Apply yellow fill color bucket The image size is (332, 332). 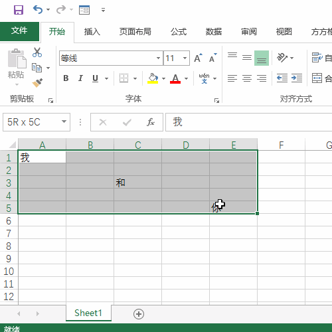[153, 78]
